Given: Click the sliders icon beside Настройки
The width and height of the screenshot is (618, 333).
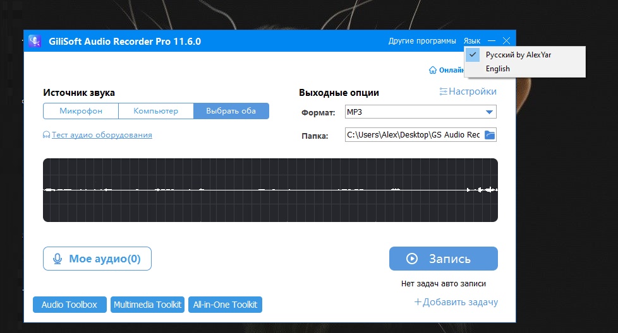Looking at the screenshot, I should pyautogui.click(x=444, y=91).
